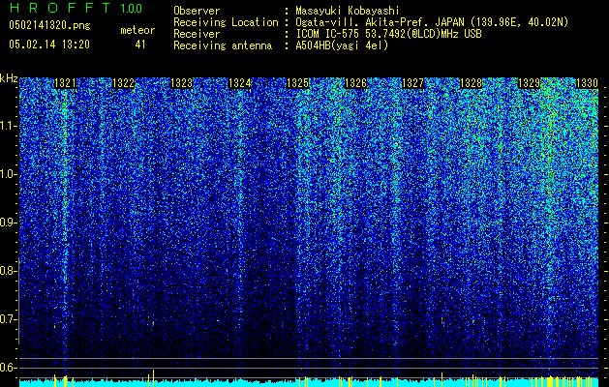Click the 0.9 frequency axis label
The height and width of the screenshot is (387, 609).
(8, 223)
